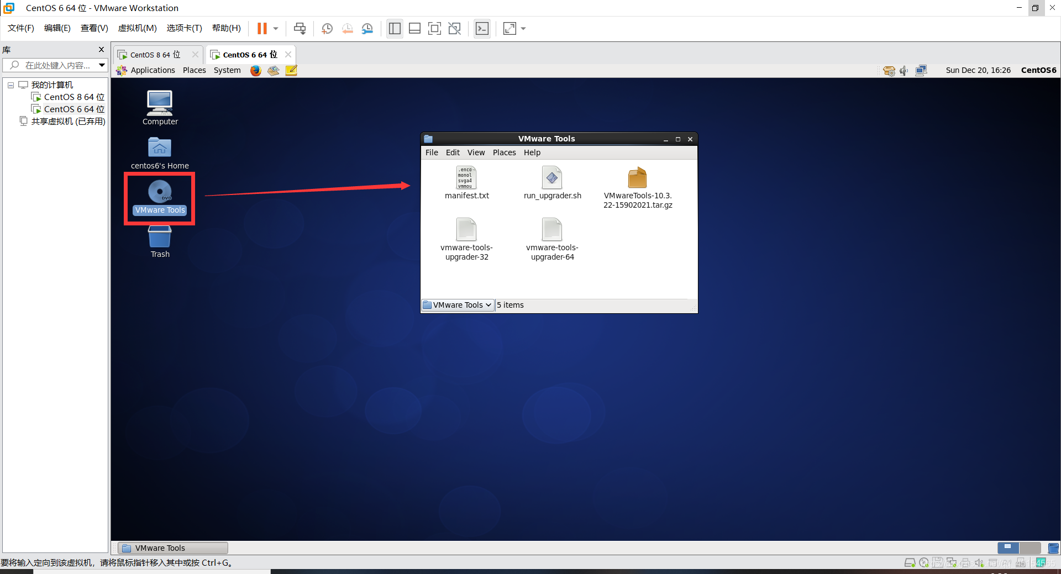Launch the mail client icon in GNOME panel
The height and width of the screenshot is (574, 1061).
tap(274, 70)
